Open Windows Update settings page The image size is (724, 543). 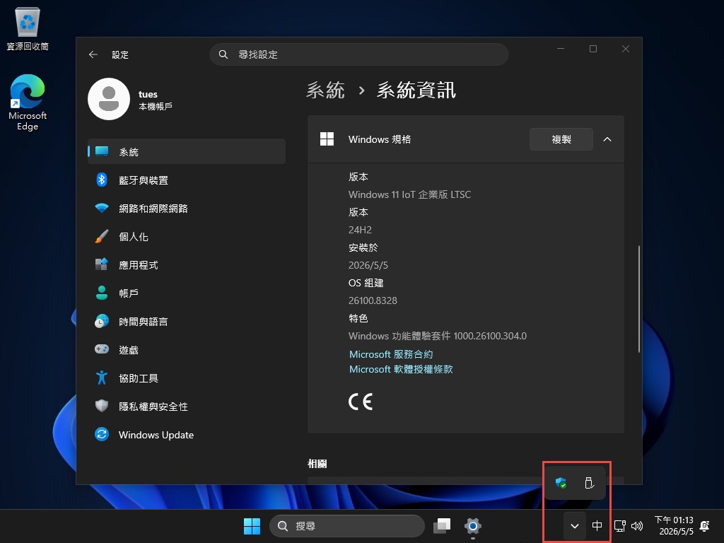tap(187, 435)
